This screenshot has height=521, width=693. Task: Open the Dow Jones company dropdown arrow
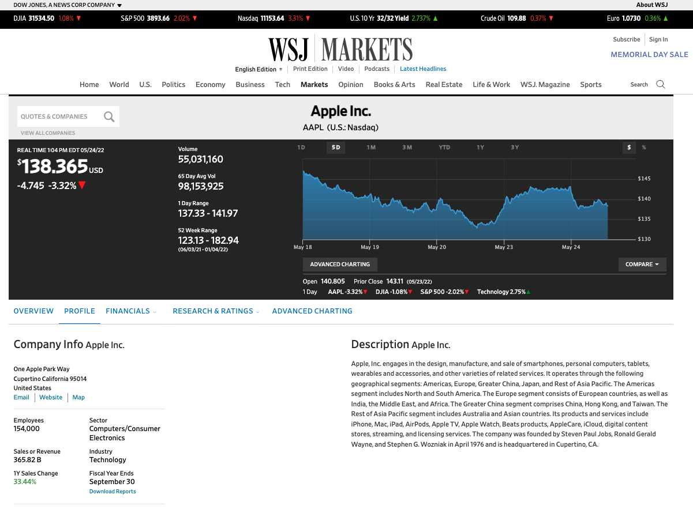click(119, 5)
